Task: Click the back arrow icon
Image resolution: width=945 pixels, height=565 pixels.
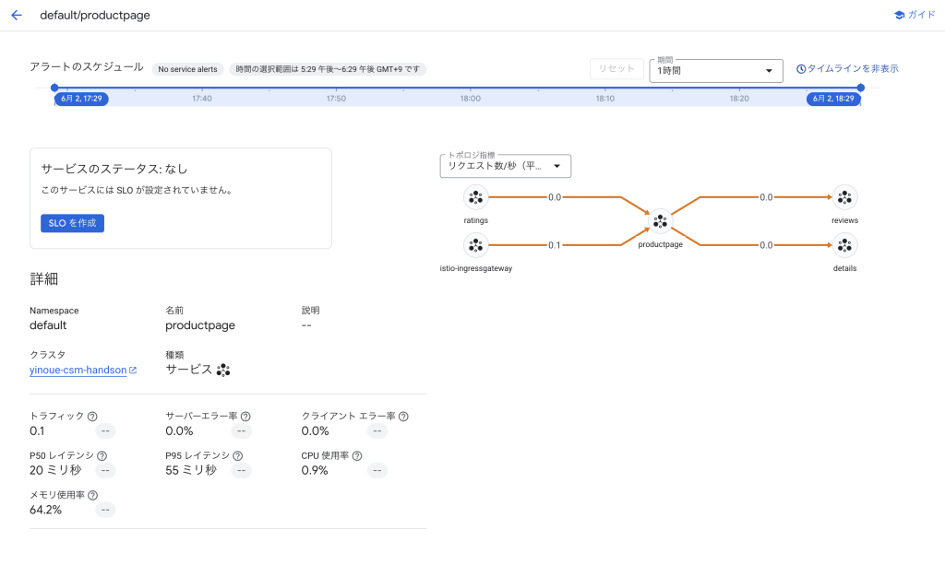Action: tap(17, 16)
